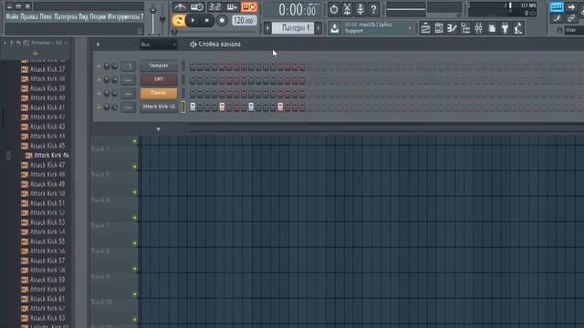Open the mixer track selector of the Sampler channel

point(128,67)
